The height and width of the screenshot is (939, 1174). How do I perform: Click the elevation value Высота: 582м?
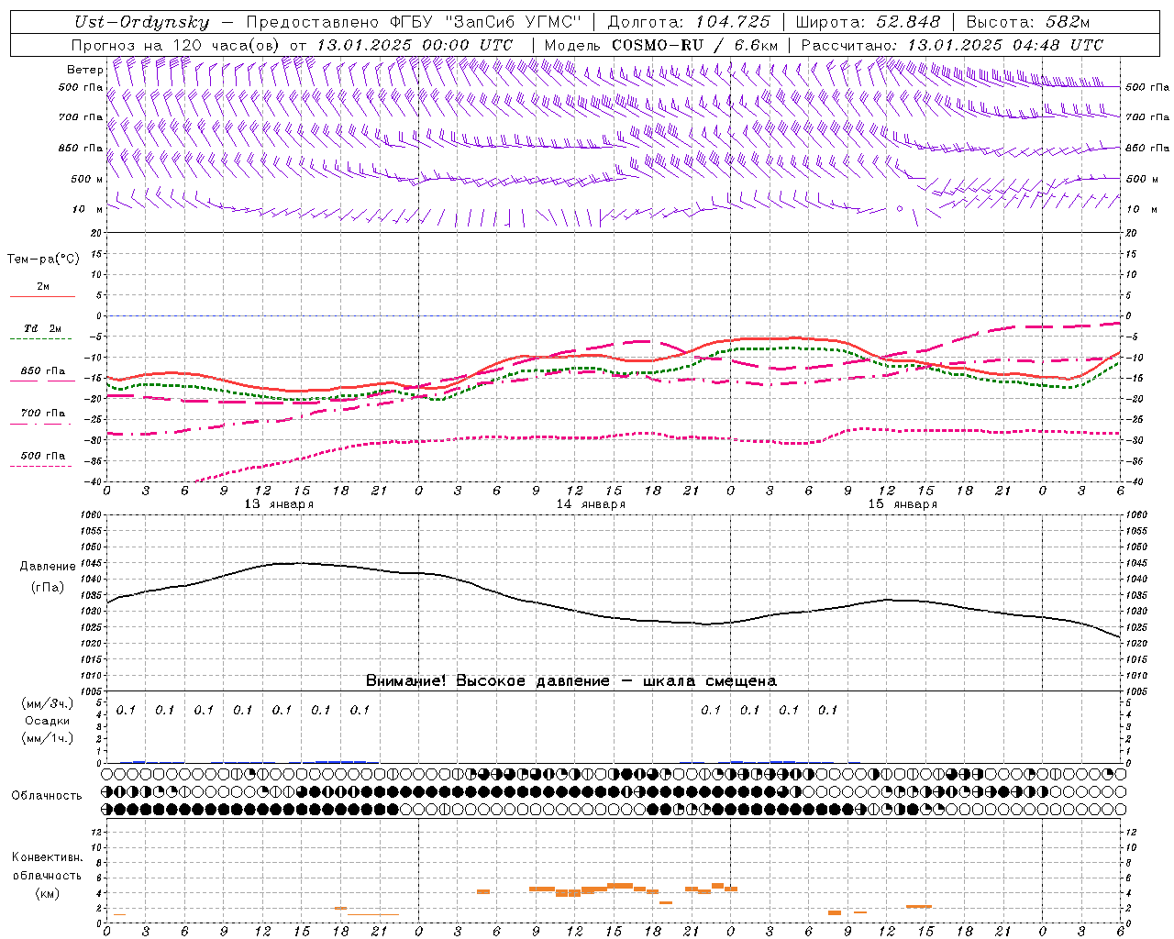click(x=1027, y=23)
